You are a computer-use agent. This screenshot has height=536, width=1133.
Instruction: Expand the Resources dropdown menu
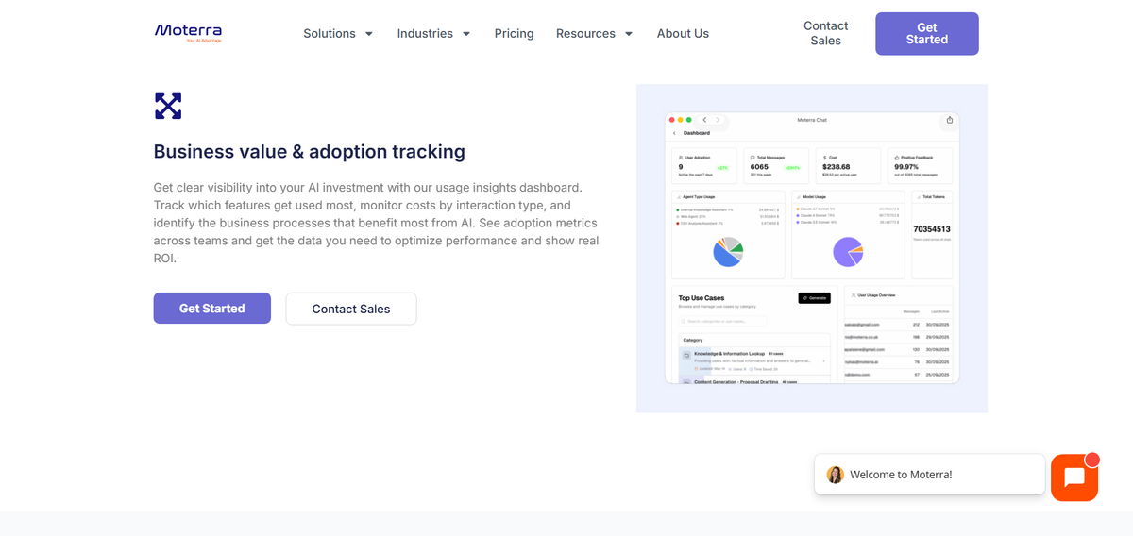(595, 33)
